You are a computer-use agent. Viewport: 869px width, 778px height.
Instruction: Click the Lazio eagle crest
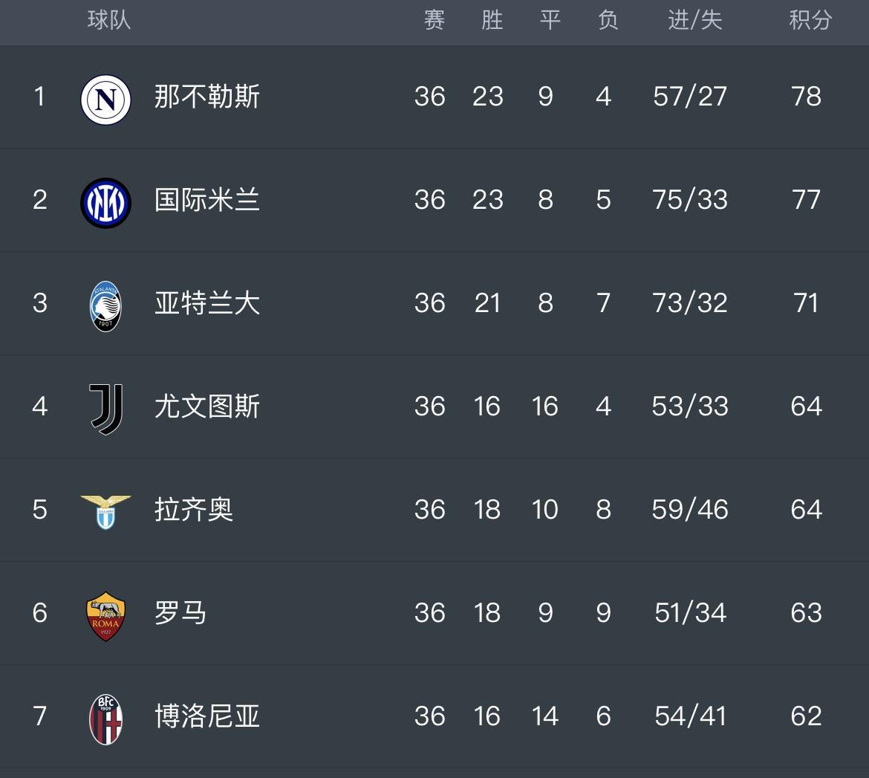[106, 513]
